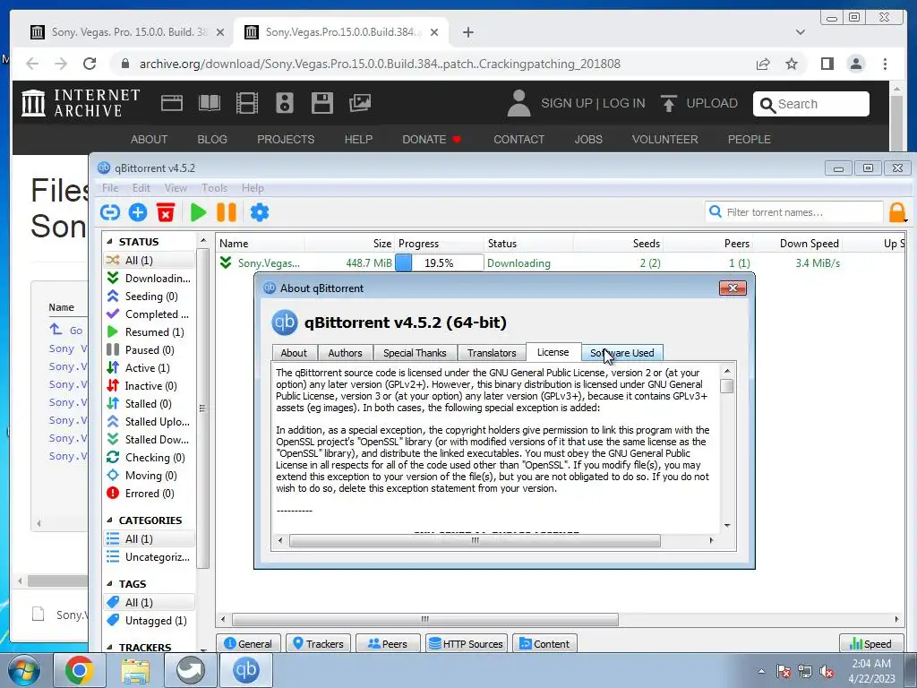Select Seeding (0) status filter
Image resolution: width=917 pixels, height=688 pixels.
(x=150, y=297)
